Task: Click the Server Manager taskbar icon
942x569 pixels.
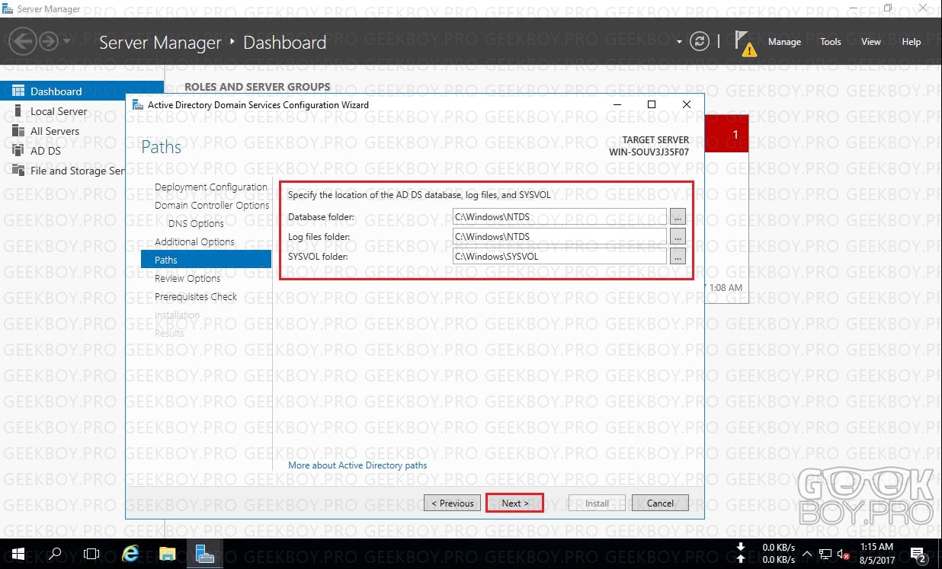Action: [204, 554]
